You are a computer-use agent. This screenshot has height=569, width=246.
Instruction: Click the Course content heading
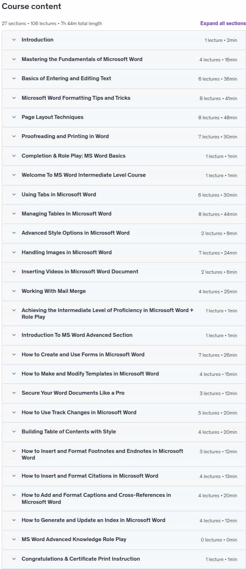coord(31,6)
